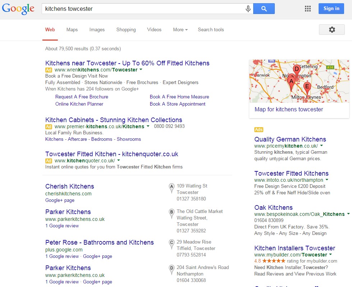352x287 pixels.
Task: Click map marker pin A for Cherish Kitchens
Action: 172,188
